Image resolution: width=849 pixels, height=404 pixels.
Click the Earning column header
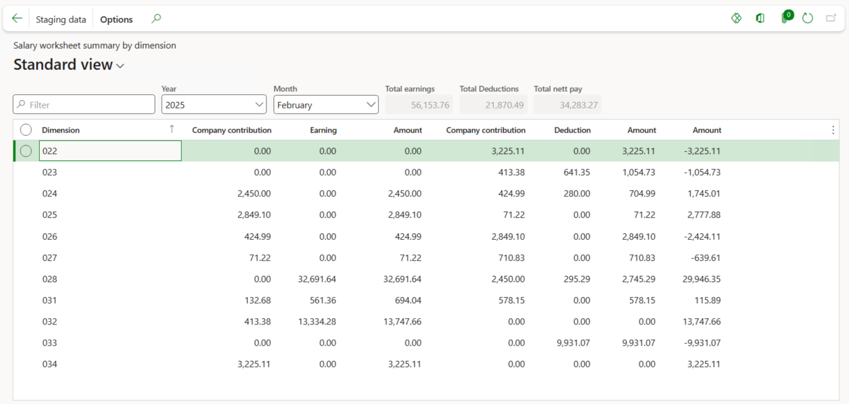tap(323, 130)
